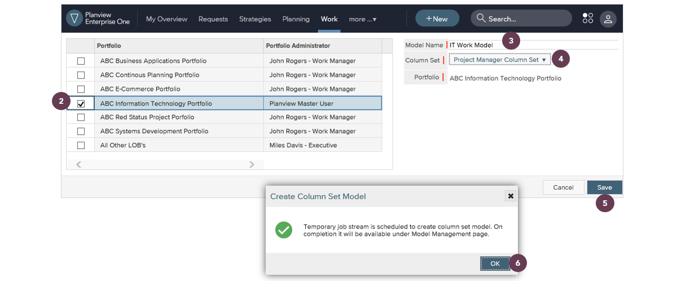Click Portfolio Administrator column header
The image size is (677, 281).
pos(323,46)
